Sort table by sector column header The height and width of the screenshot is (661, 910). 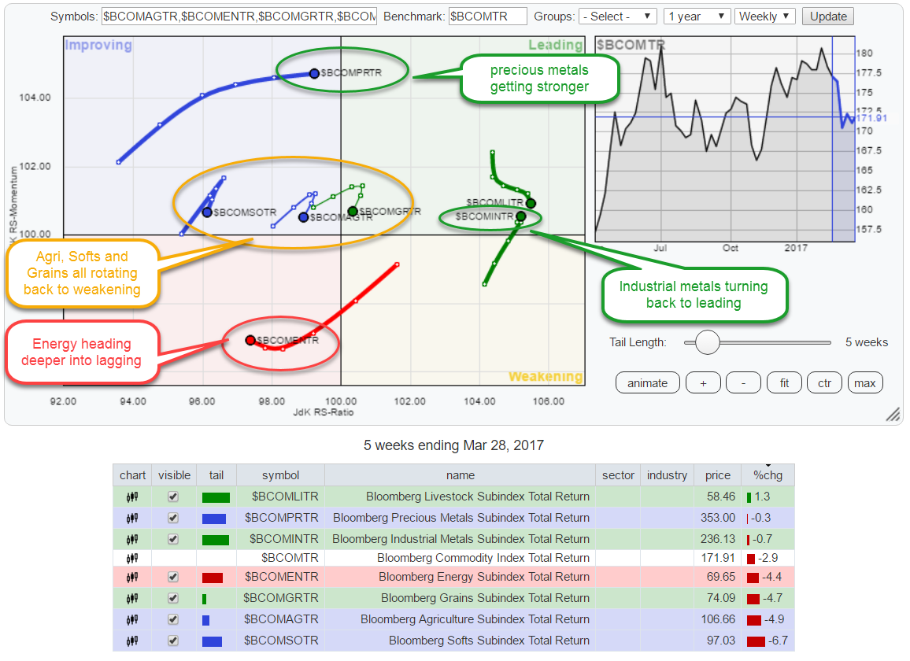pos(618,475)
